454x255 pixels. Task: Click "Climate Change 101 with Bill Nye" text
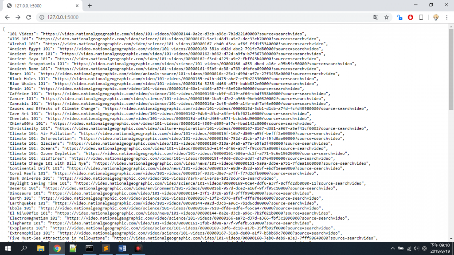click(49, 163)
